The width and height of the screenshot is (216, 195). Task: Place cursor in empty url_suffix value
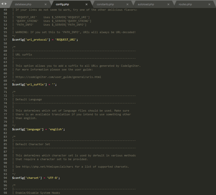click(x=53, y=84)
